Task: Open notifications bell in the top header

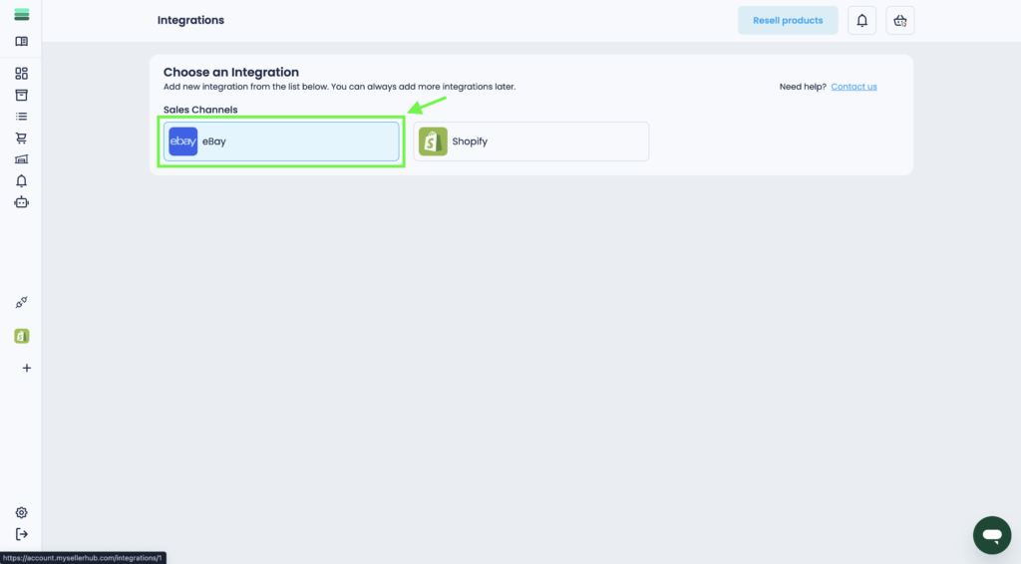Action: tap(862, 21)
